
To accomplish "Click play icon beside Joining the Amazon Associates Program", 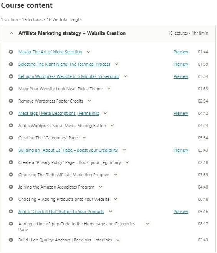I will (11, 187).
